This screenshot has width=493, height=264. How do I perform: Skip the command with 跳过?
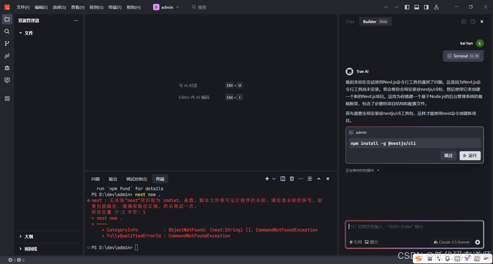pyautogui.click(x=448, y=156)
